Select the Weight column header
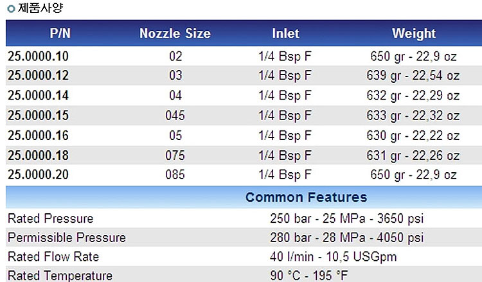This screenshot has width=482, height=282. [x=414, y=33]
